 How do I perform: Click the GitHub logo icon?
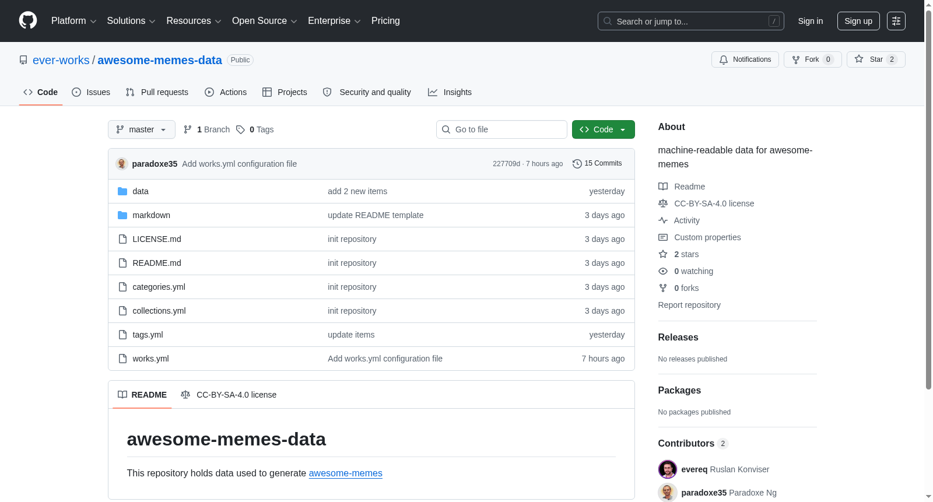tap(28, 20)
